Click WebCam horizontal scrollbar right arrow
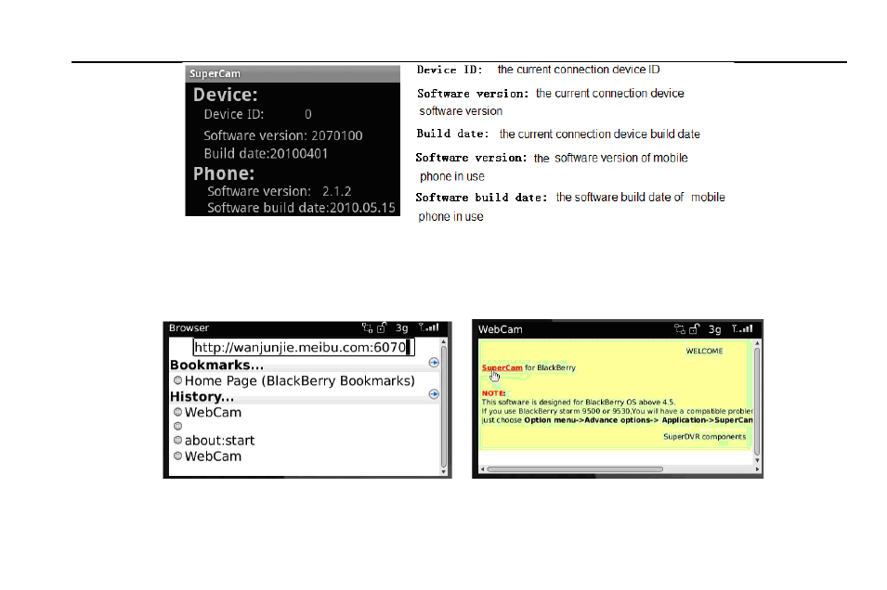 [757, 469]
